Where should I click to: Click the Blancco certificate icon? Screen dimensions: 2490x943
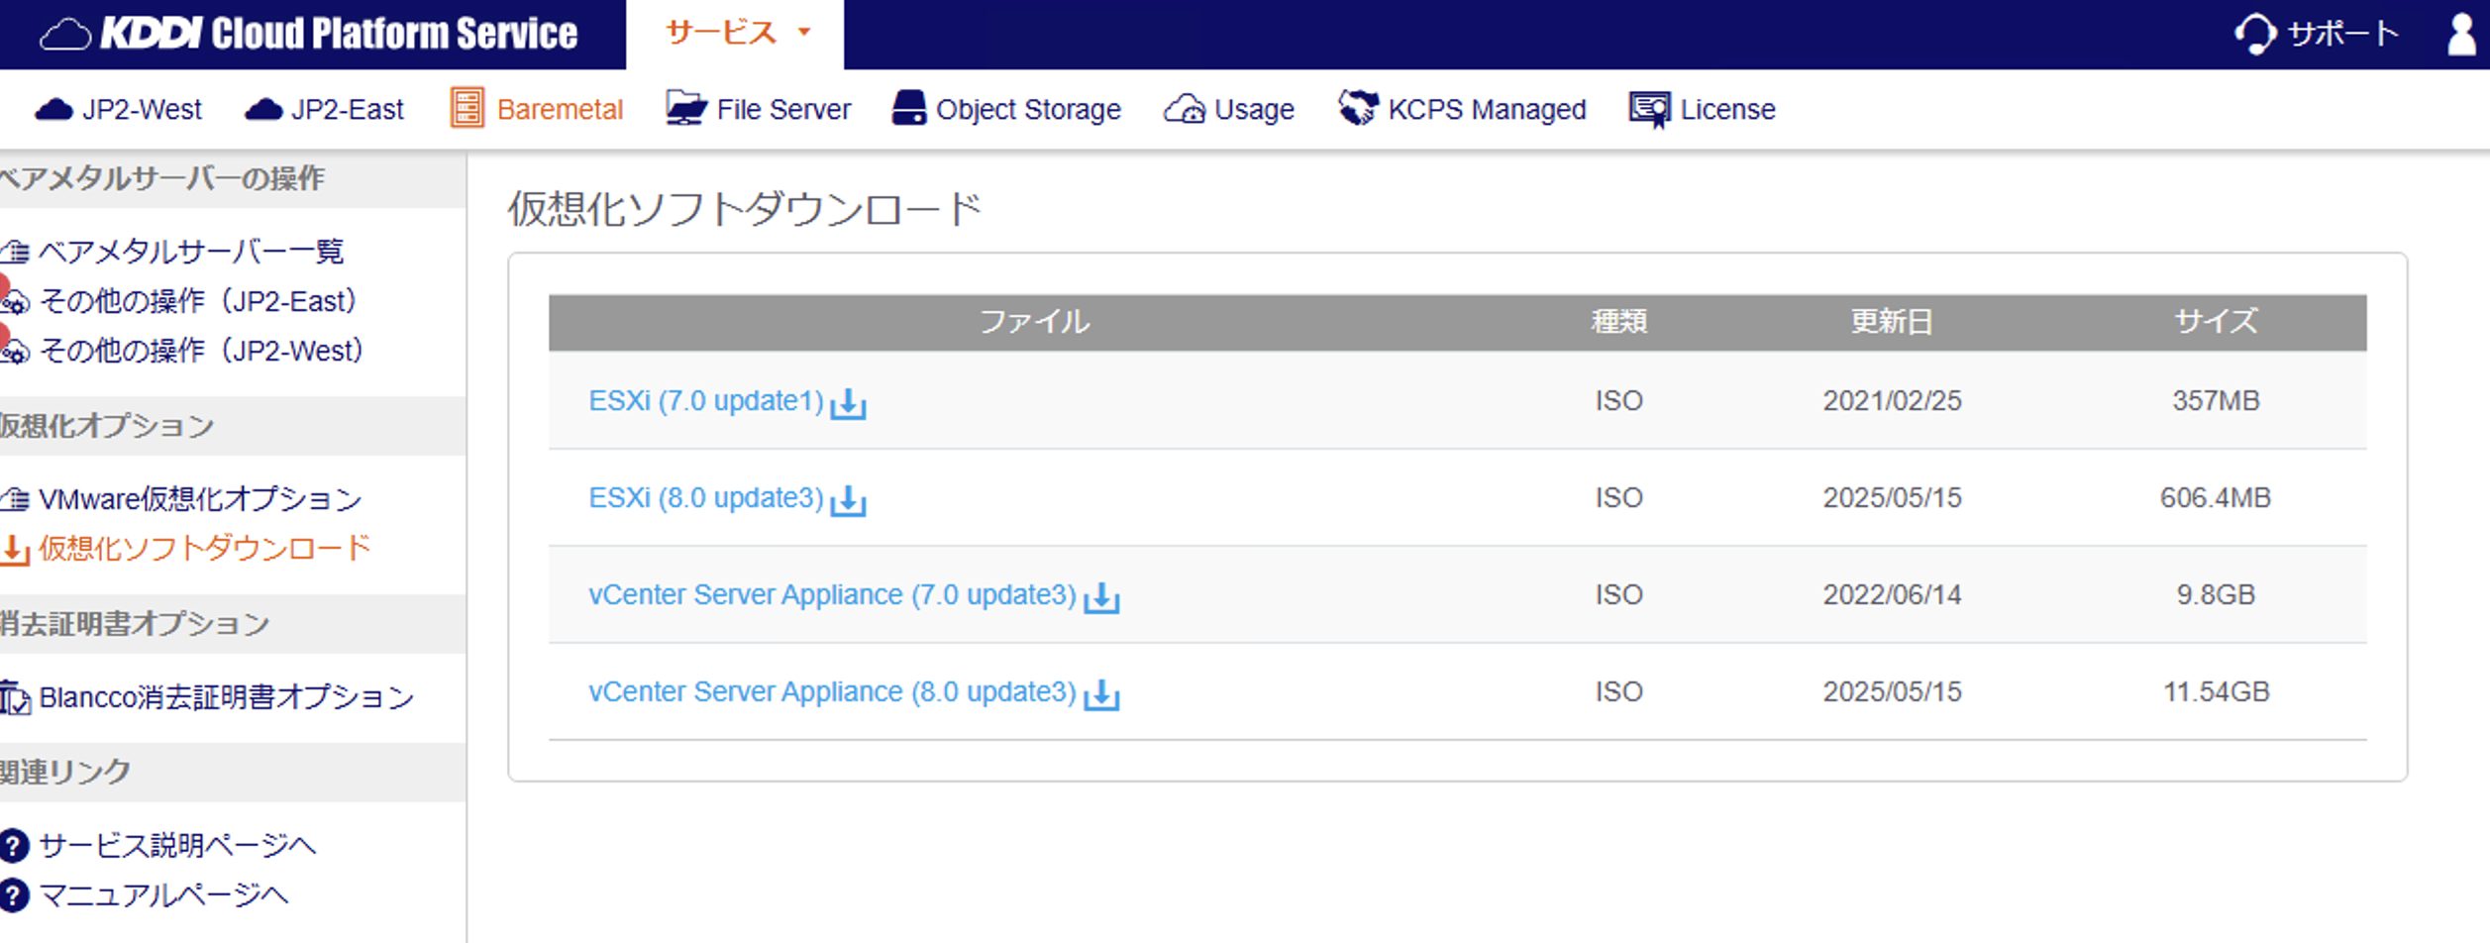[15, 698]
